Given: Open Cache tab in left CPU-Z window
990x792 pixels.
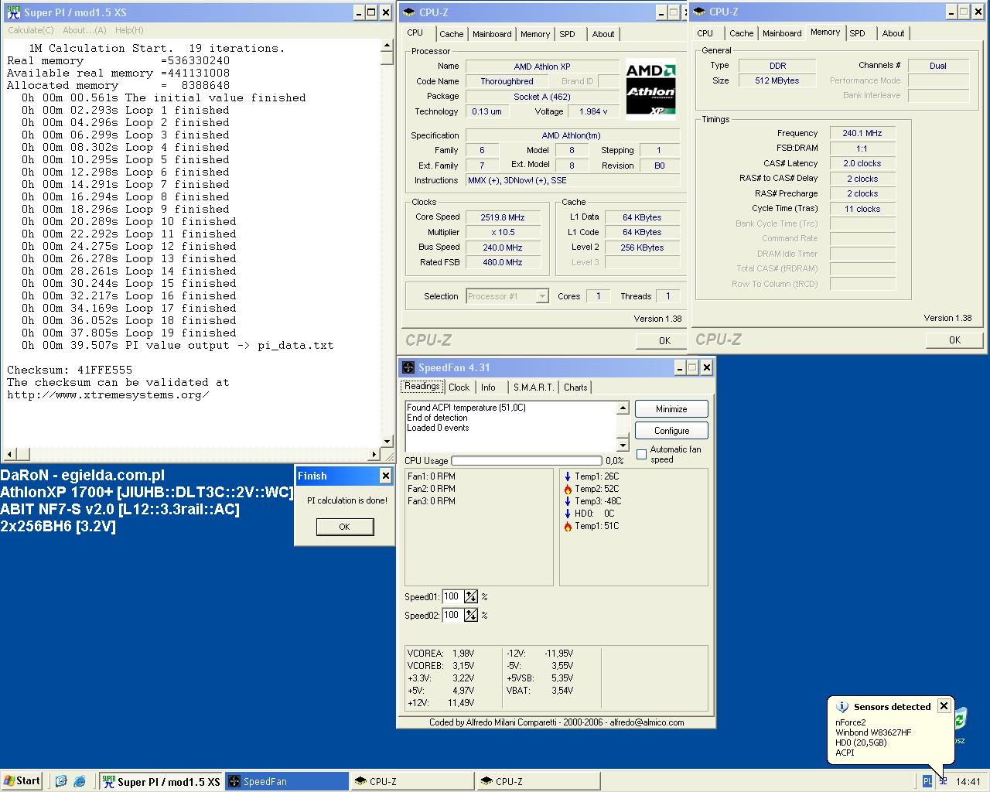Looking at the screenshot, I should [452, 34].
